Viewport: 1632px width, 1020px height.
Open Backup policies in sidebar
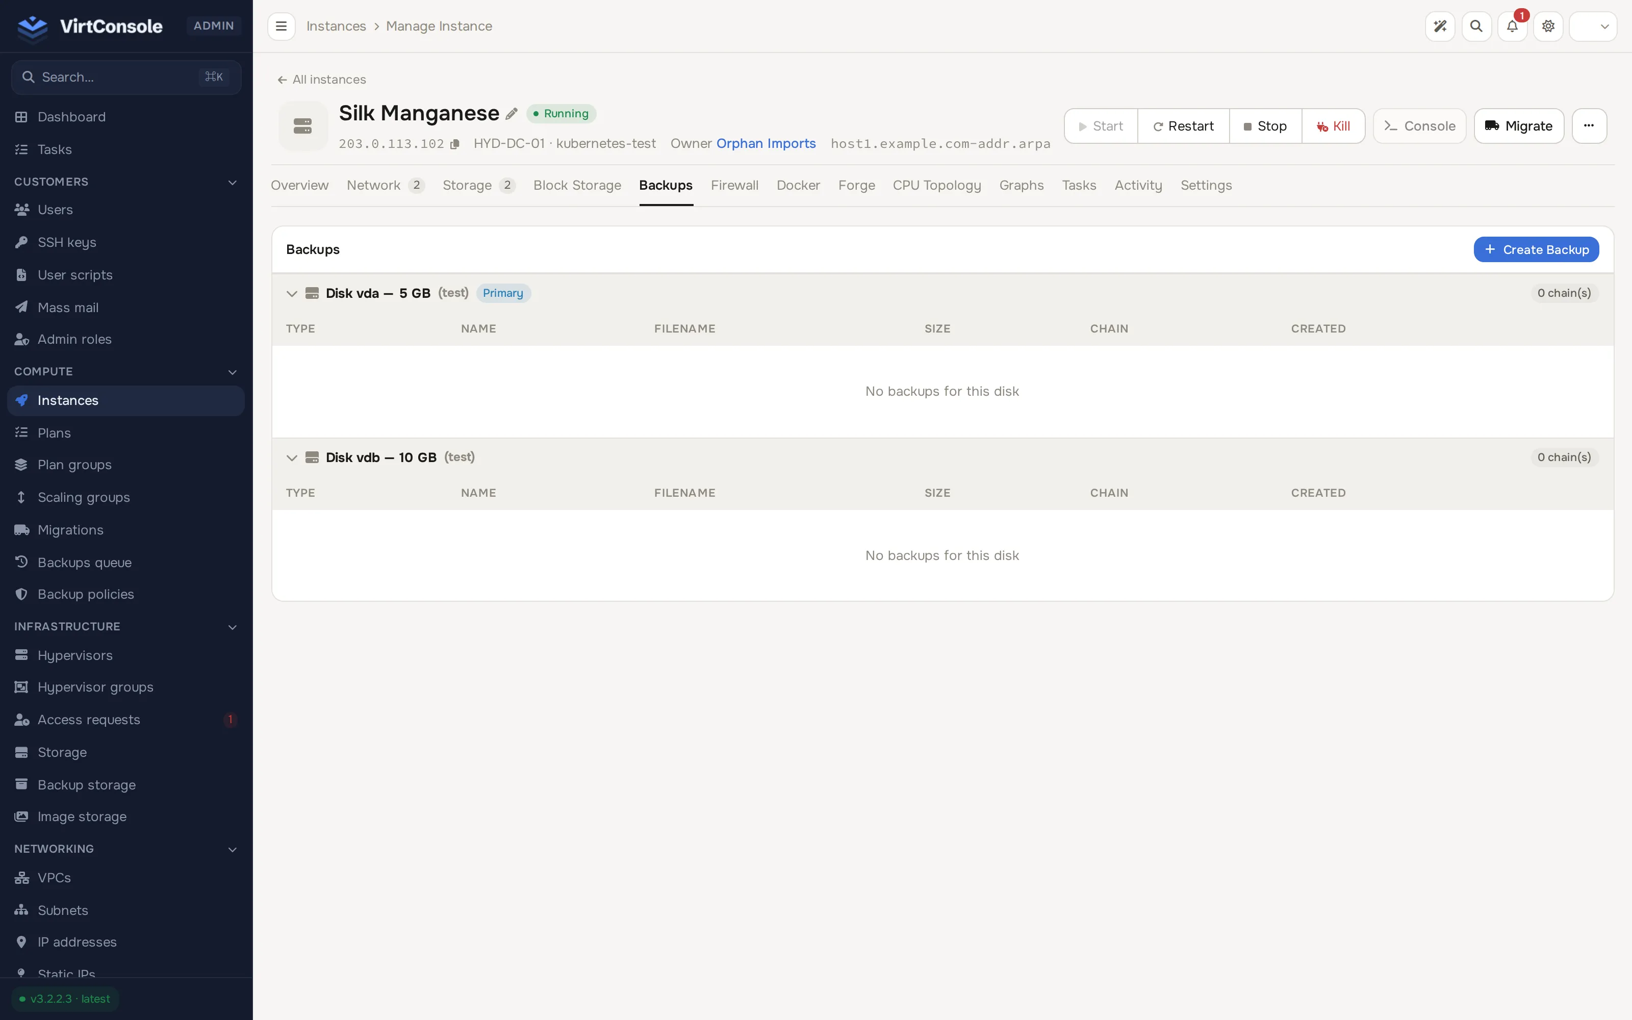tap(126, 594)
